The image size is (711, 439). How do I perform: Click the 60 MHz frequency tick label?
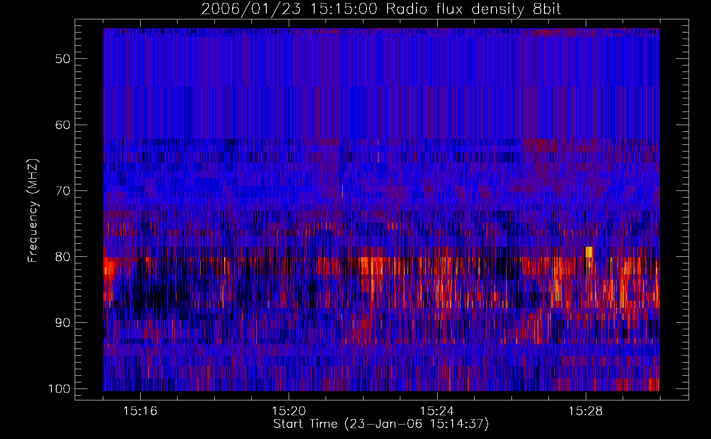(x=63, y=125)
